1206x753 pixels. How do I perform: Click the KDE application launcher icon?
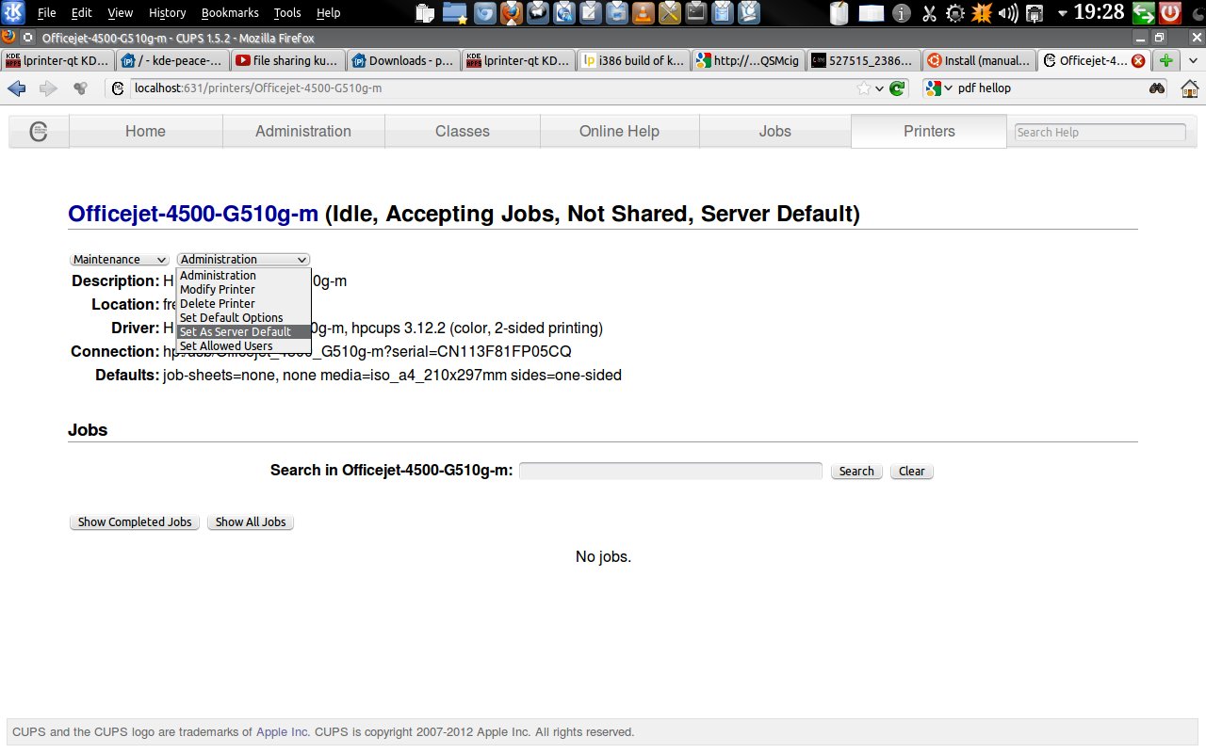[x=15, y=13]
